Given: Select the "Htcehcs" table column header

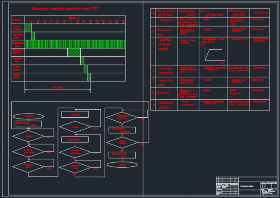Looking at the screenshot, I should click(260, 13).
